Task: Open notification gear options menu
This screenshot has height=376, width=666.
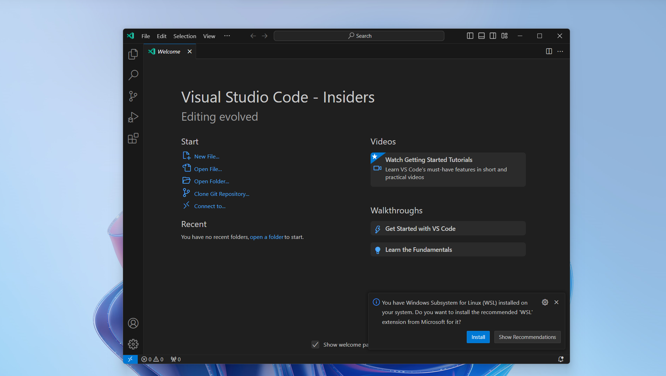Action: [545, 302]
